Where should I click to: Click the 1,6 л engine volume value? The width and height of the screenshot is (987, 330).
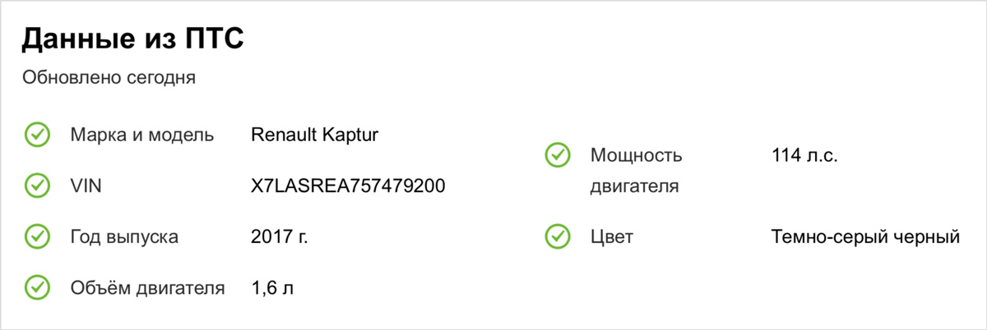[272, 288]
